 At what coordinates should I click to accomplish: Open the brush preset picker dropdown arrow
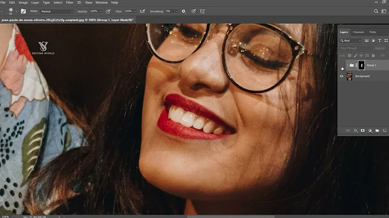click(x=16, y=11)
